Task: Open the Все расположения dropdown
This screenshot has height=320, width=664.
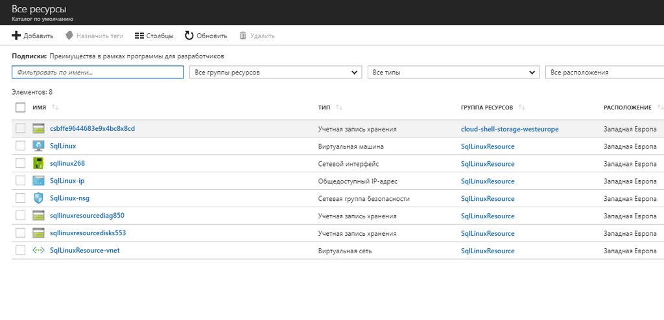Action: [x=605, y=73]
